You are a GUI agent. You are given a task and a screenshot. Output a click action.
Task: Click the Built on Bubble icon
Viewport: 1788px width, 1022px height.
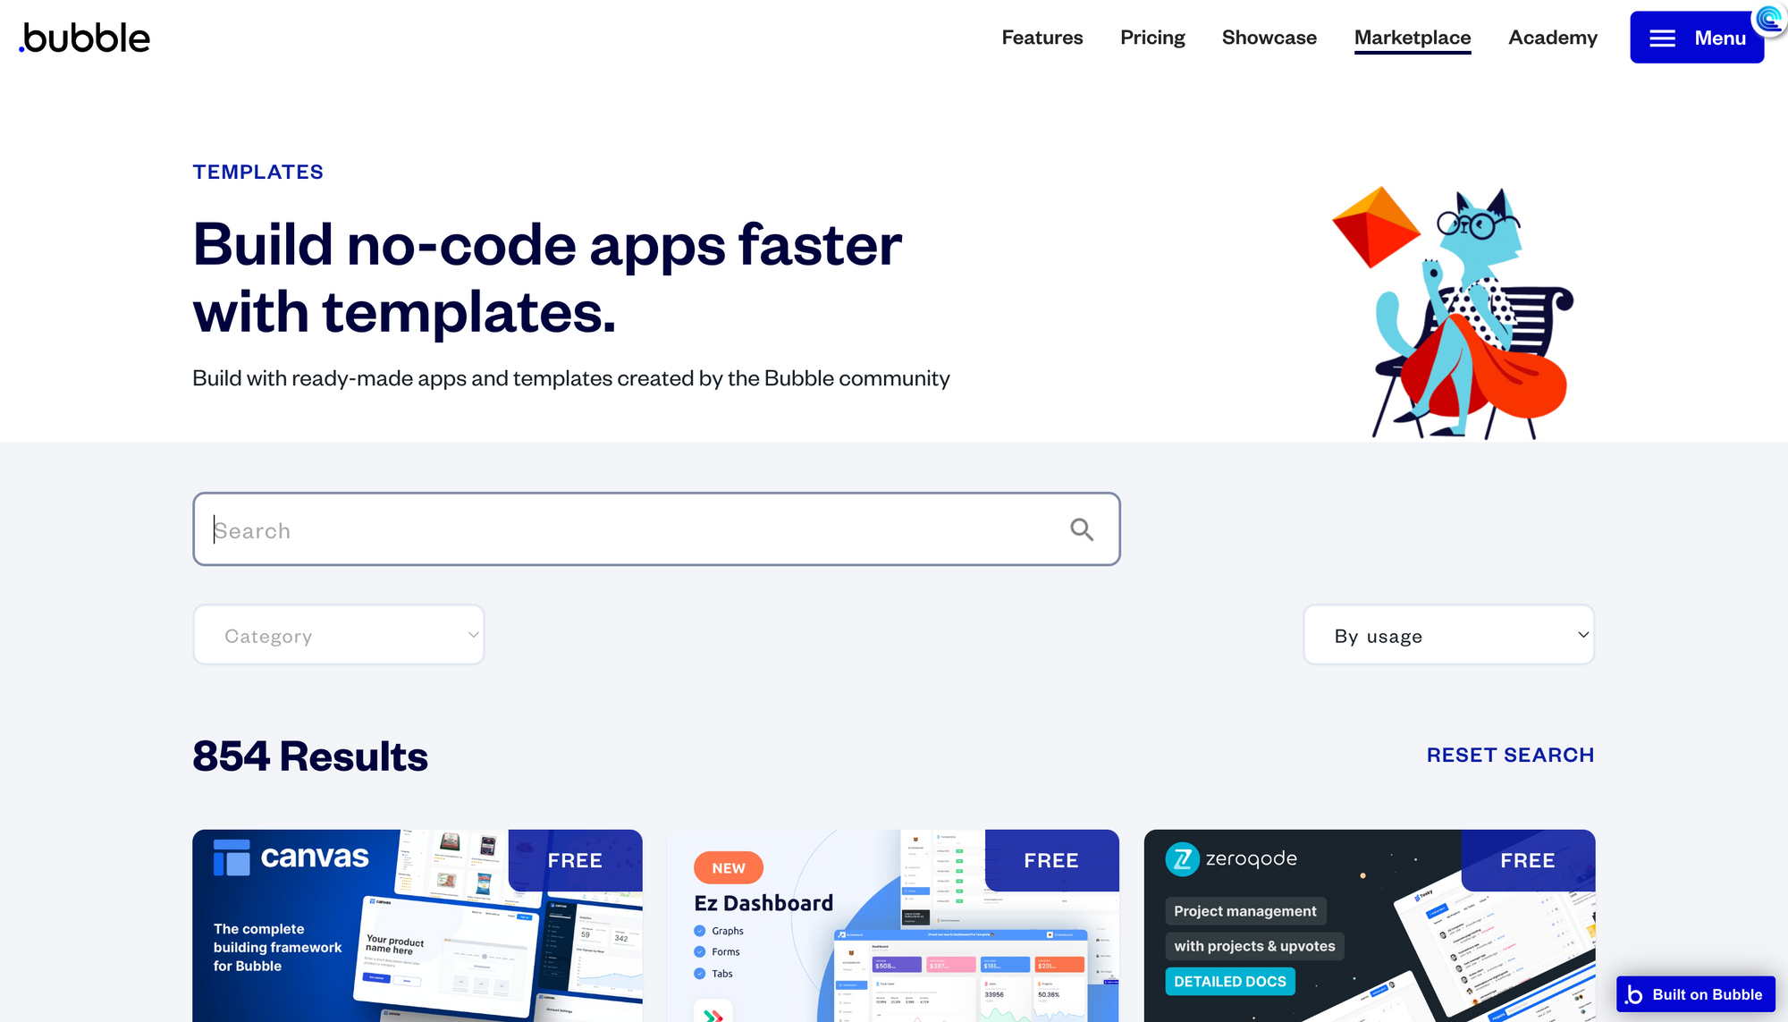pyautogui.click(x=1697, y=993)
